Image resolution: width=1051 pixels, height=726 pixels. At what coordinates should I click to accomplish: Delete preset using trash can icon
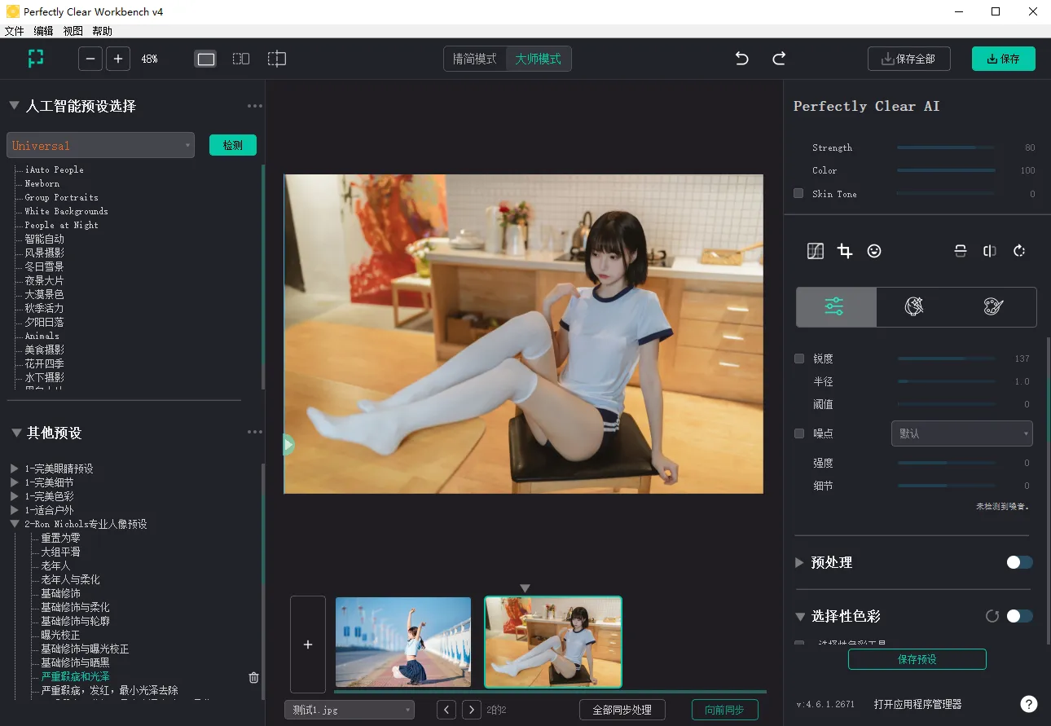coord(253,677)
